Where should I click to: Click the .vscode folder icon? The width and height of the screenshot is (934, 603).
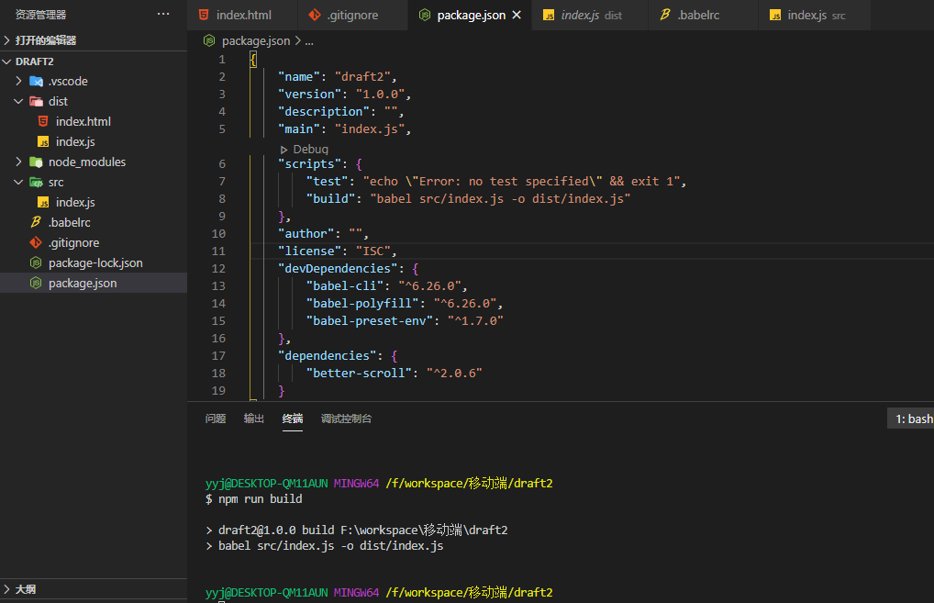37,81
